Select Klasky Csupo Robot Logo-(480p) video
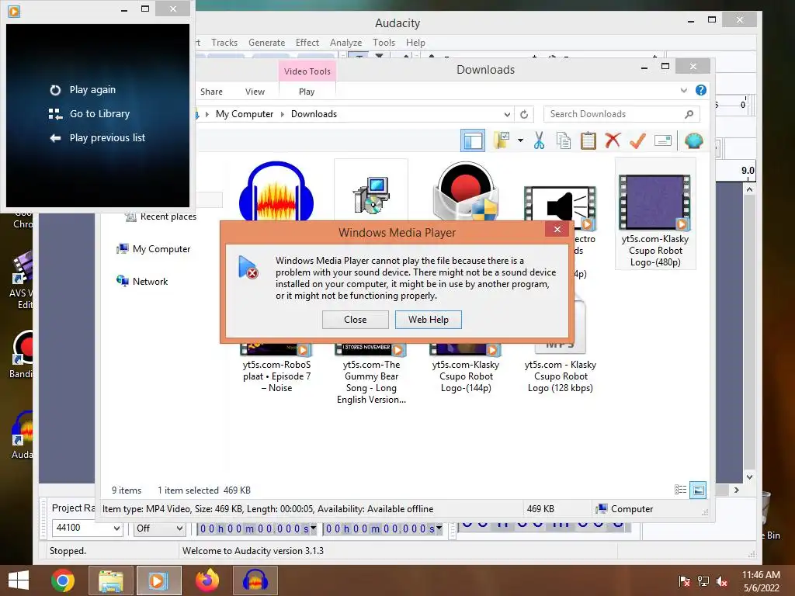This screenshot has height=596, width=795. [x=655, y=213]
